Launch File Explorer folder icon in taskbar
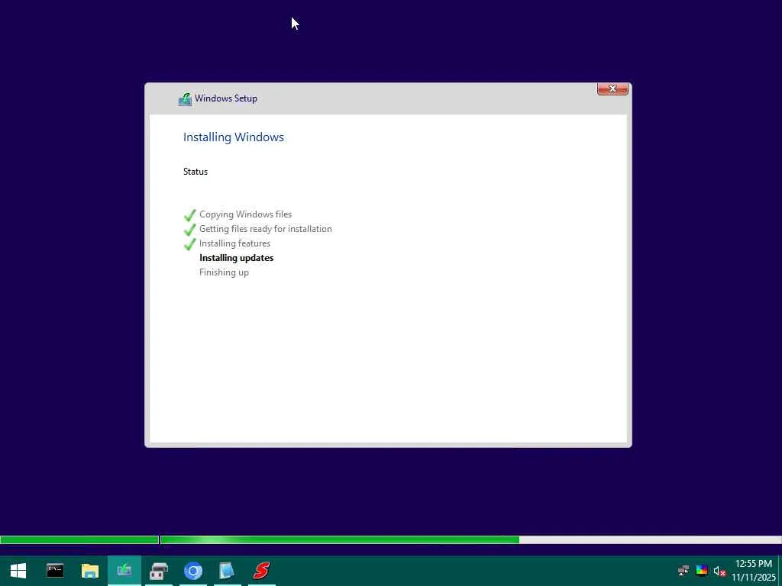 click(x=90, y=571)
